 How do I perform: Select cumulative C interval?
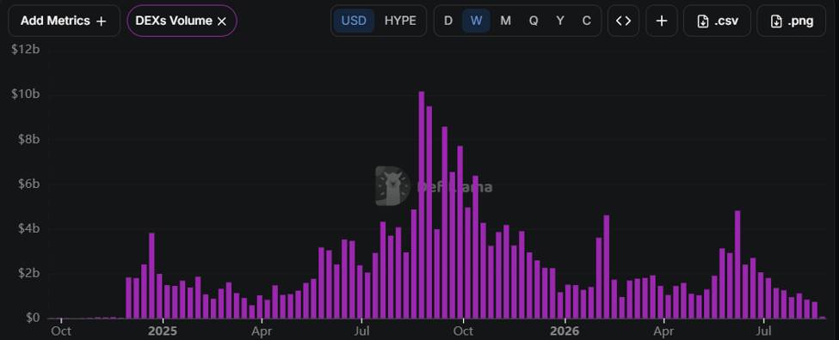click(587, 21)
